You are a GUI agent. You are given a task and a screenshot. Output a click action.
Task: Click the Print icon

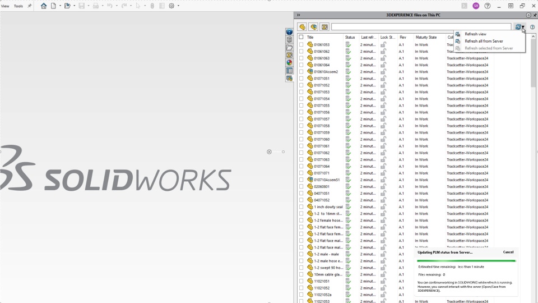[x=96, y=6]
